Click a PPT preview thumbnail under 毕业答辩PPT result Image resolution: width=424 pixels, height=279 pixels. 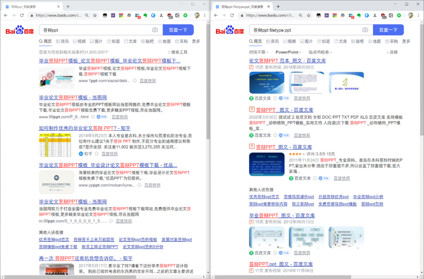(x=267, y=237)
